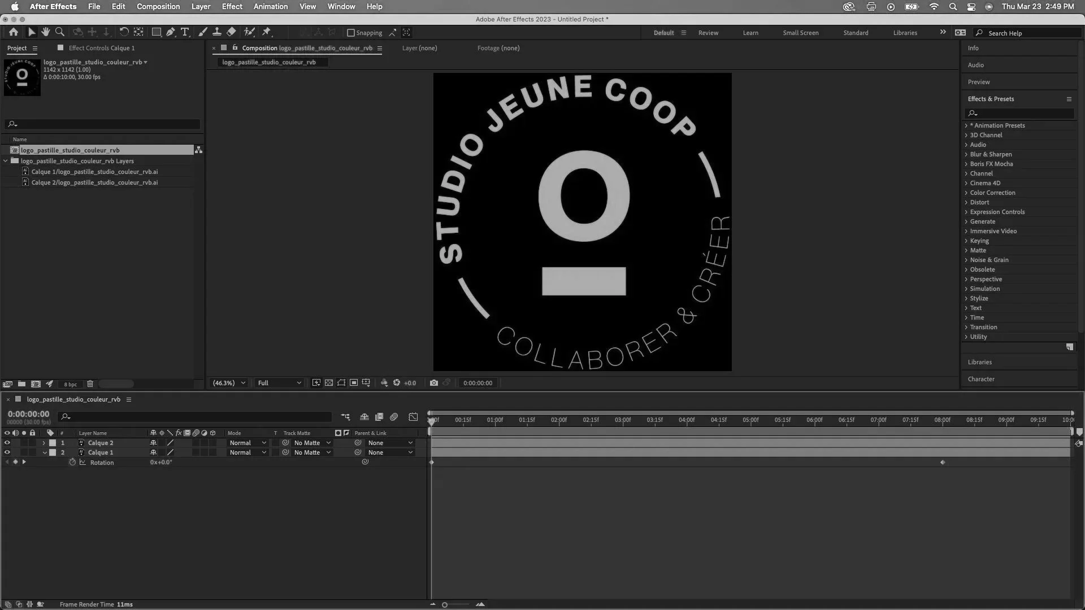
Task: Take a snapshot with the camera icon
Action: click(433, 383)
